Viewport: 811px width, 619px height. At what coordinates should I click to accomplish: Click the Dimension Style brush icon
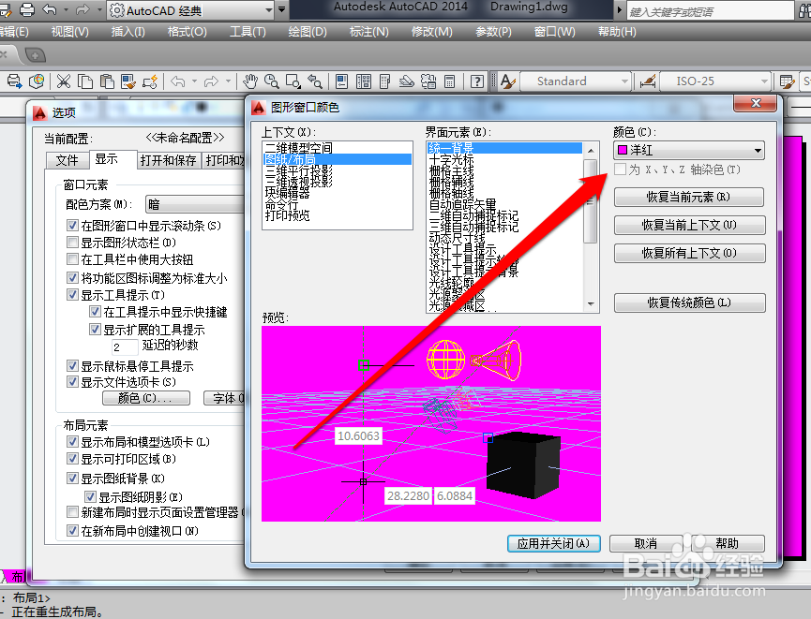coord(648,81)
